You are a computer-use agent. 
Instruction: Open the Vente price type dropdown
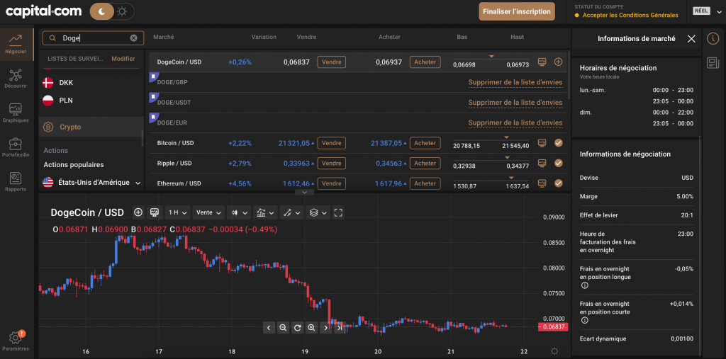tap(208, 212)
